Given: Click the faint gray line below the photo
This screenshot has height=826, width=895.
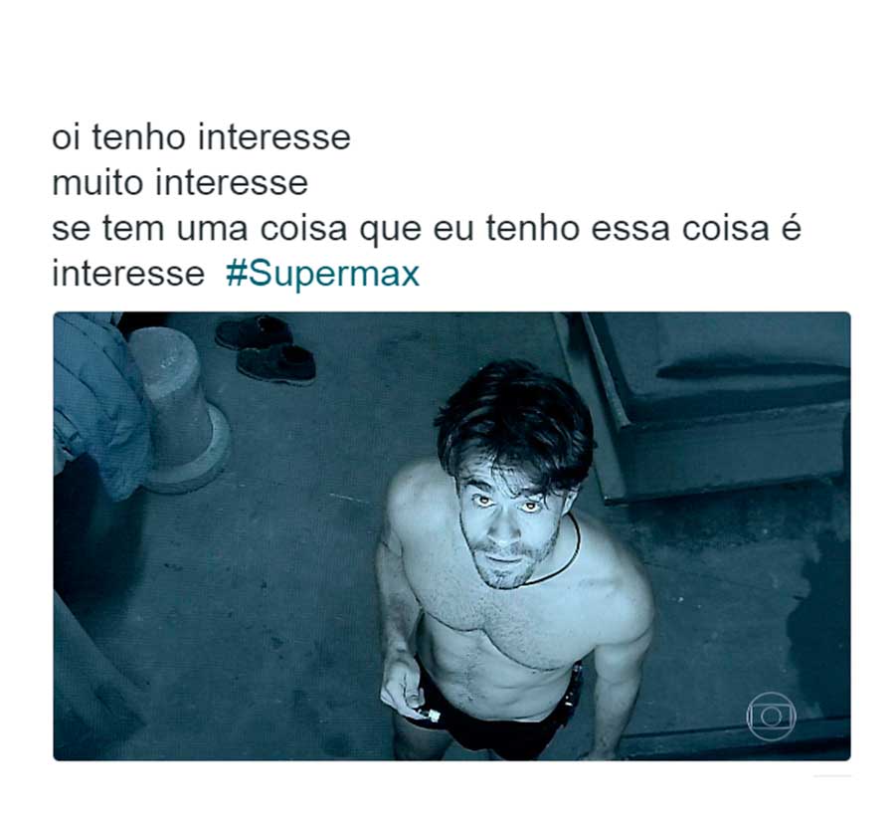Looking at the screenshot, I should pos(832,775).
